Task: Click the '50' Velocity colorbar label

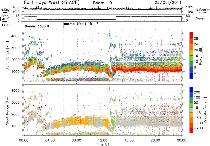Action: (196, 103)
